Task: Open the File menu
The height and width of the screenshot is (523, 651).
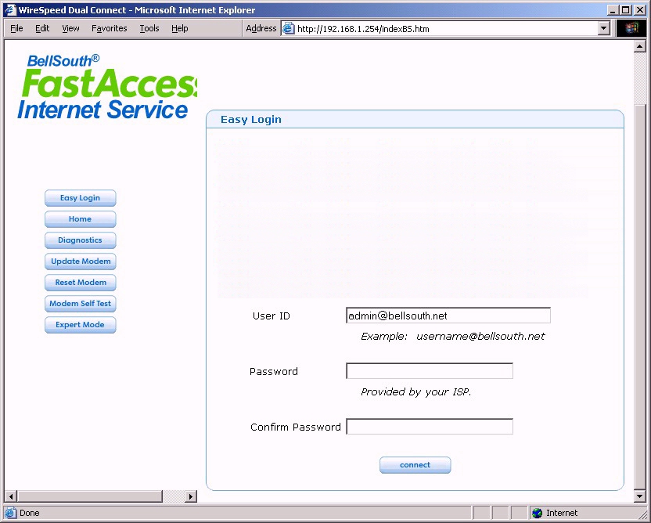Action: (x=16, y=28)
